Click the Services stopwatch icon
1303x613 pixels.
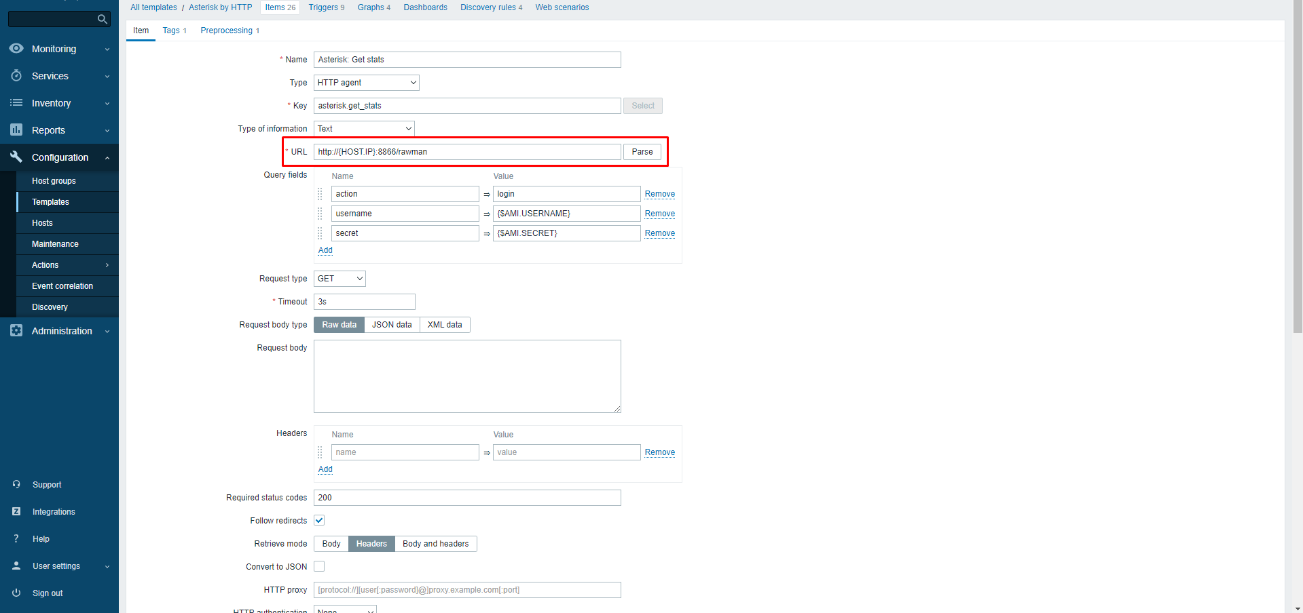click(16, 76)
